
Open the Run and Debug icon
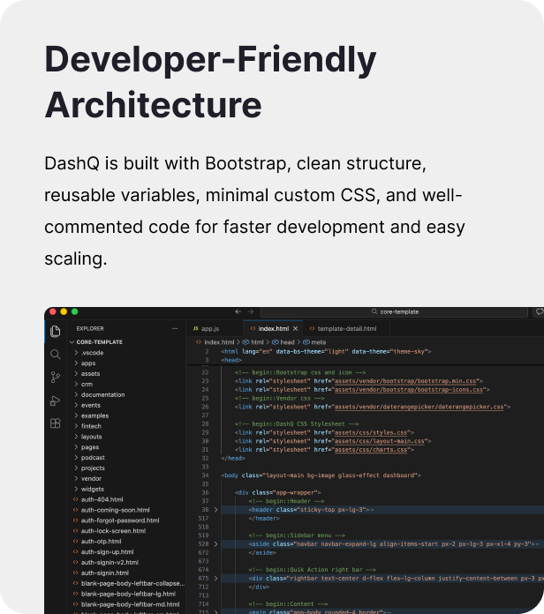click(x=56, y=401)
